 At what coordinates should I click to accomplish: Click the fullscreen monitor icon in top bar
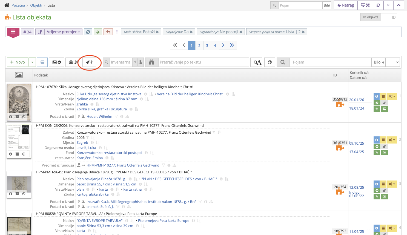[365, 5]
